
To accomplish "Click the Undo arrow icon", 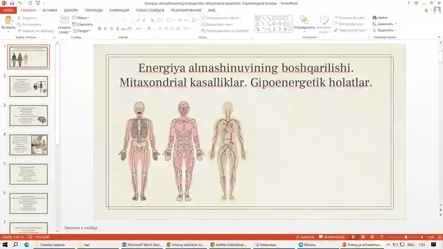I will click(x=20, y=3).
